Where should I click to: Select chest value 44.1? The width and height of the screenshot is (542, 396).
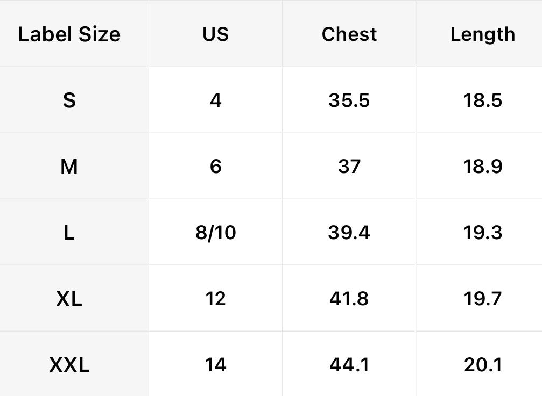(349, 365)
